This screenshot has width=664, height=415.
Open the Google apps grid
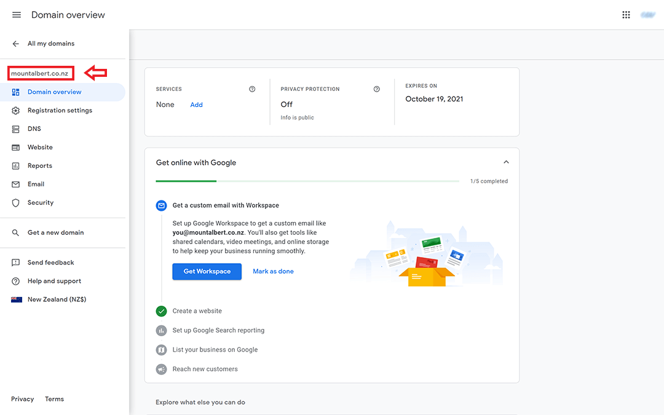click(626, 15)
